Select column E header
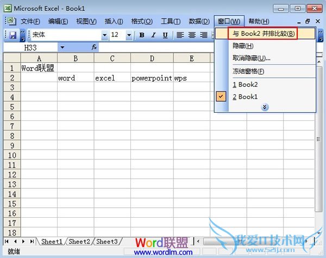Image resolution: width=326 pixels, height=258 pixels. 192,58
